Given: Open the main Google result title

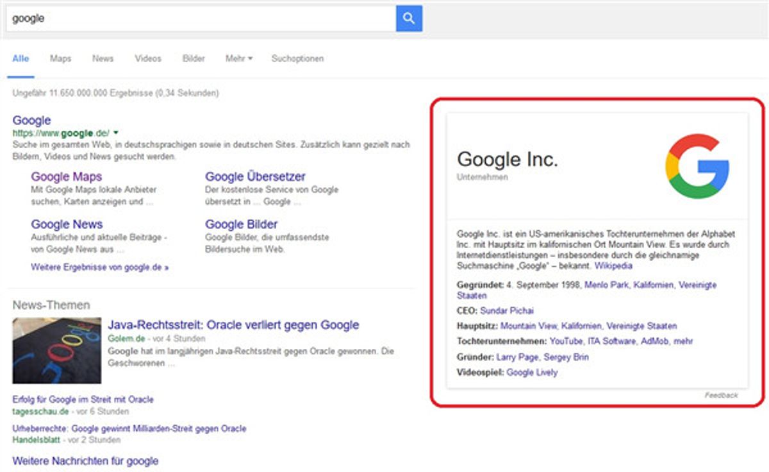Looking at the screenshot, I should click(31, 121).
